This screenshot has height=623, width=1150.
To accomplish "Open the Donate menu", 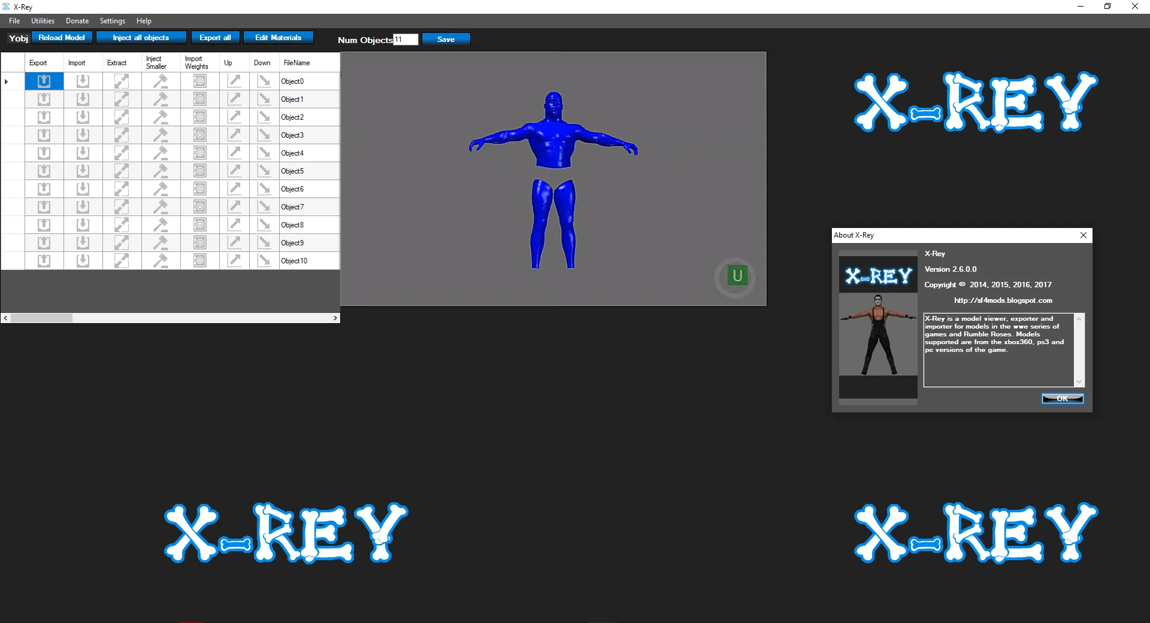I will pyautogui.click(x=77, y=20).
